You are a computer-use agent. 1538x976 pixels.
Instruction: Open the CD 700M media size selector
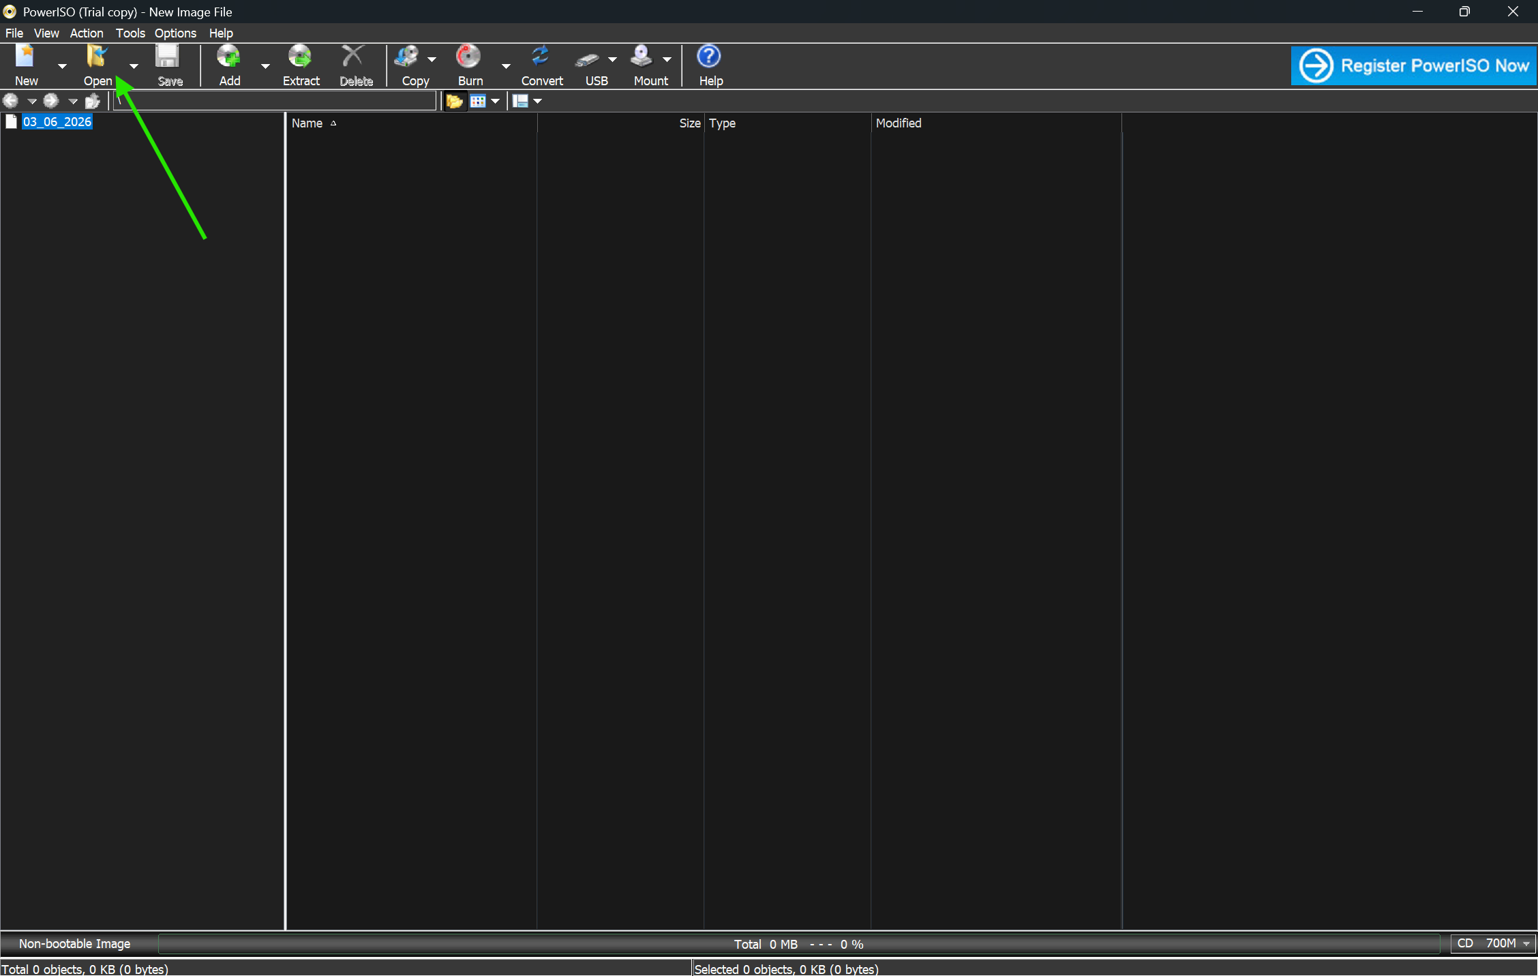coord(1493,943)
